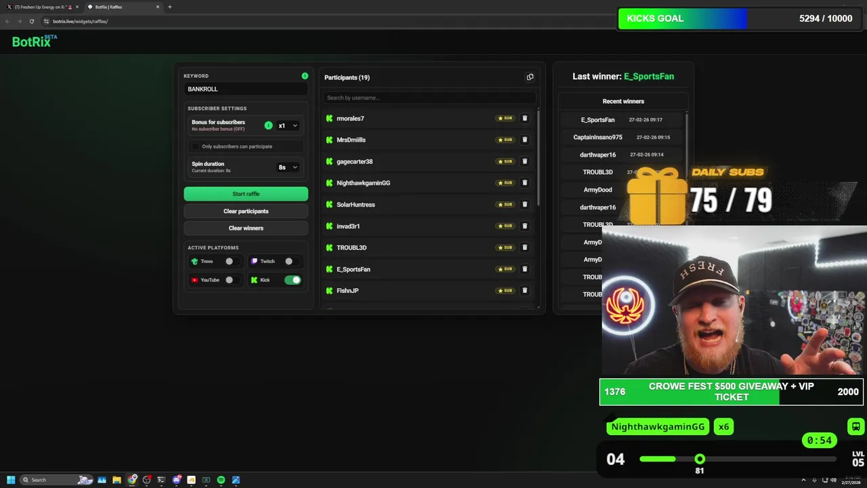Open Discord from taskbar
The height and width of the screenshot is (488, 867).
[176, 480]
